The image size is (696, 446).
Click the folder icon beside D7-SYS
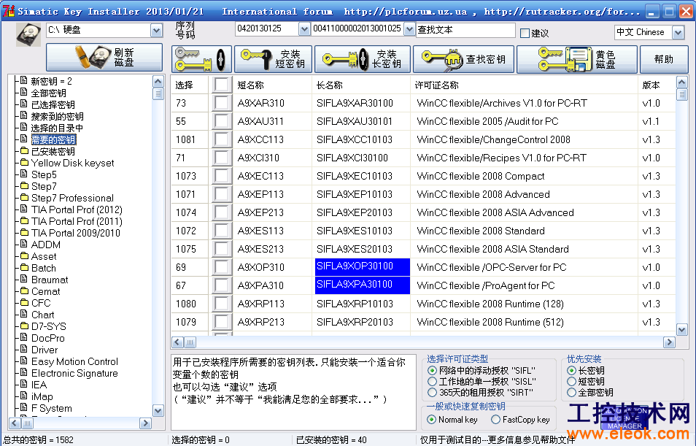pos(24,326)
